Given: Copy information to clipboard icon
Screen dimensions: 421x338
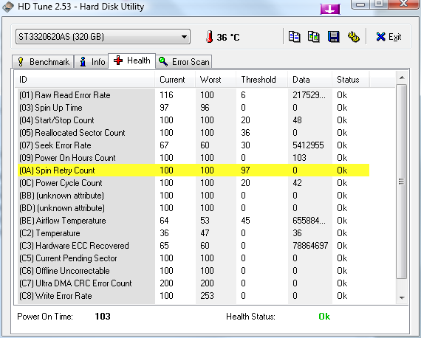Looking at the screenshot, I should point(294,37).
